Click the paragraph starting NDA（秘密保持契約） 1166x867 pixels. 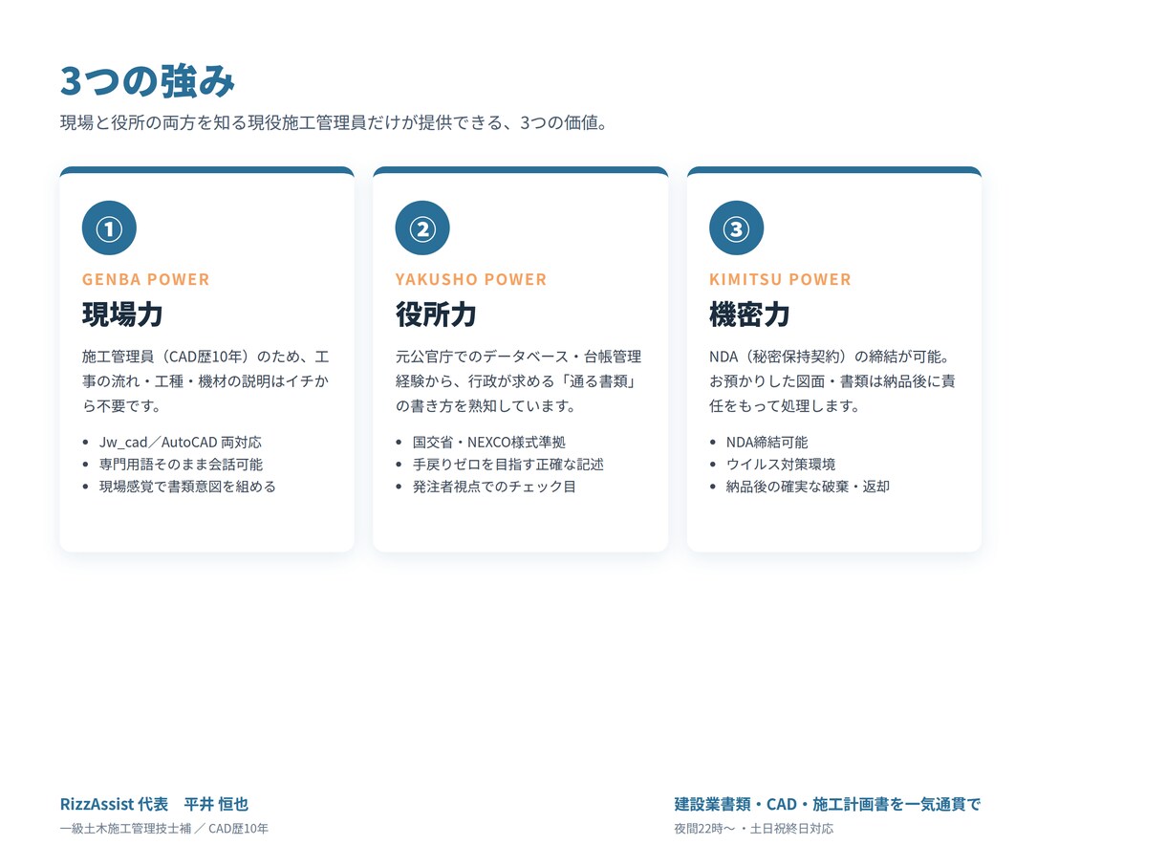(x=832, y=381)
